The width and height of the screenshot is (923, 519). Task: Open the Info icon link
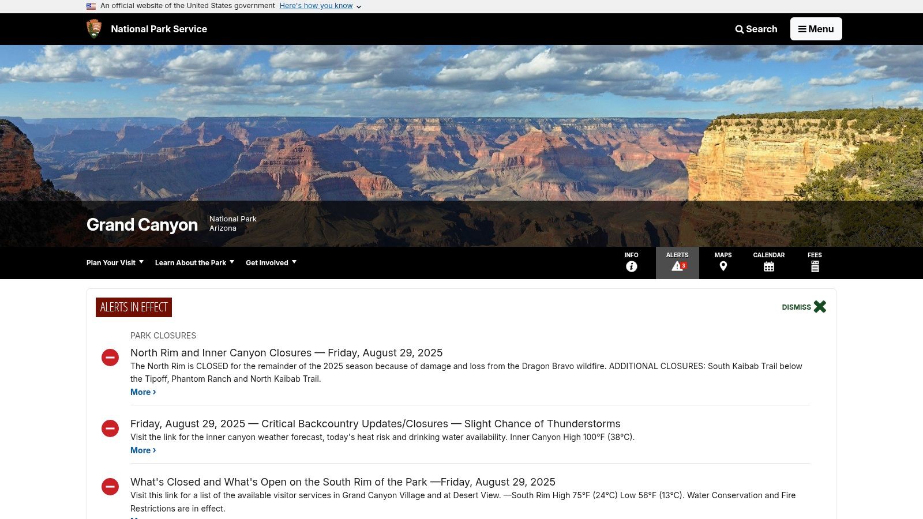(x=632, y=263)
